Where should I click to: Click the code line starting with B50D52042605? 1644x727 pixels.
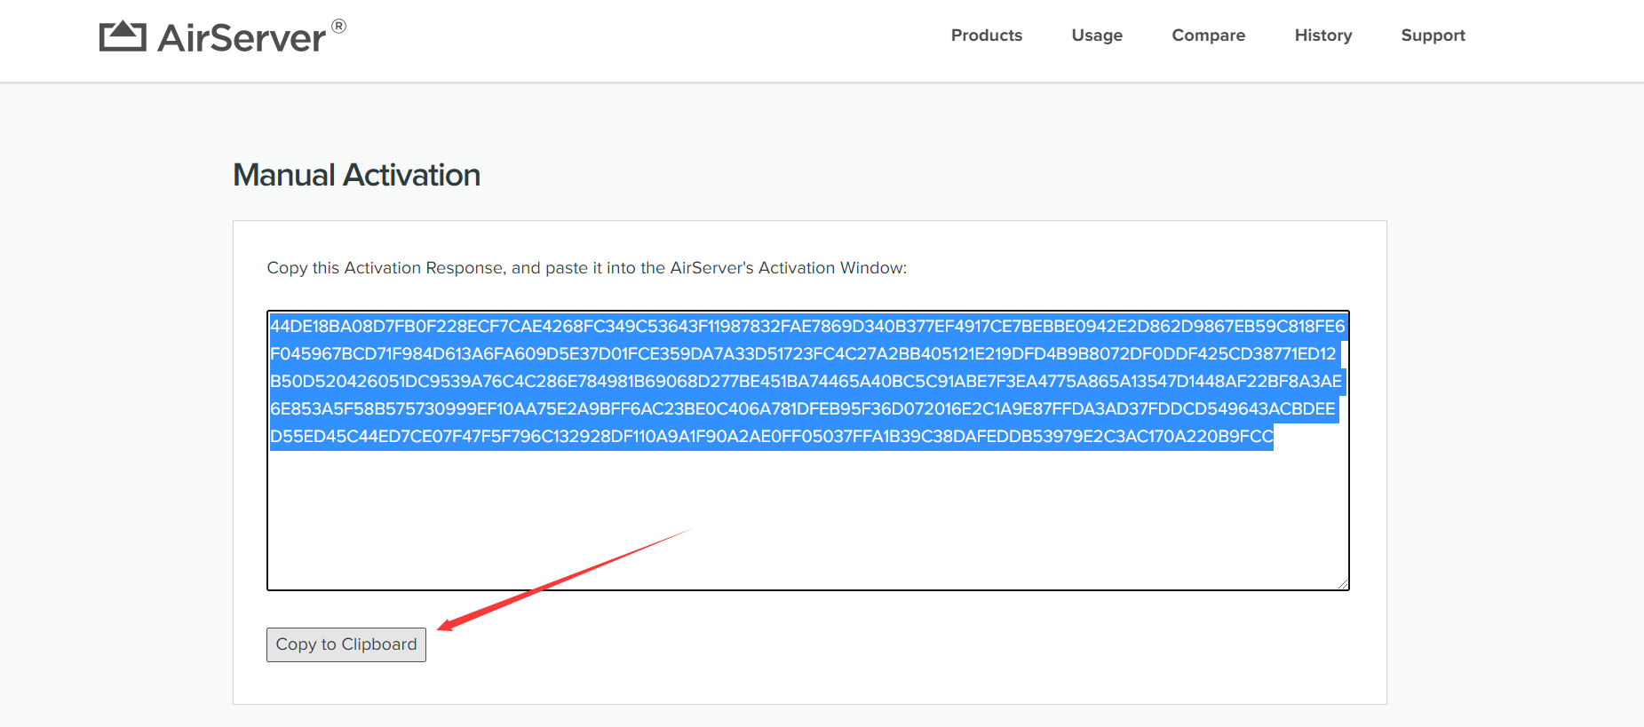click(x=806, y=382)
